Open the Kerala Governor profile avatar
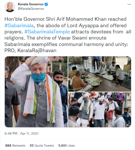 tap(10, 7)
